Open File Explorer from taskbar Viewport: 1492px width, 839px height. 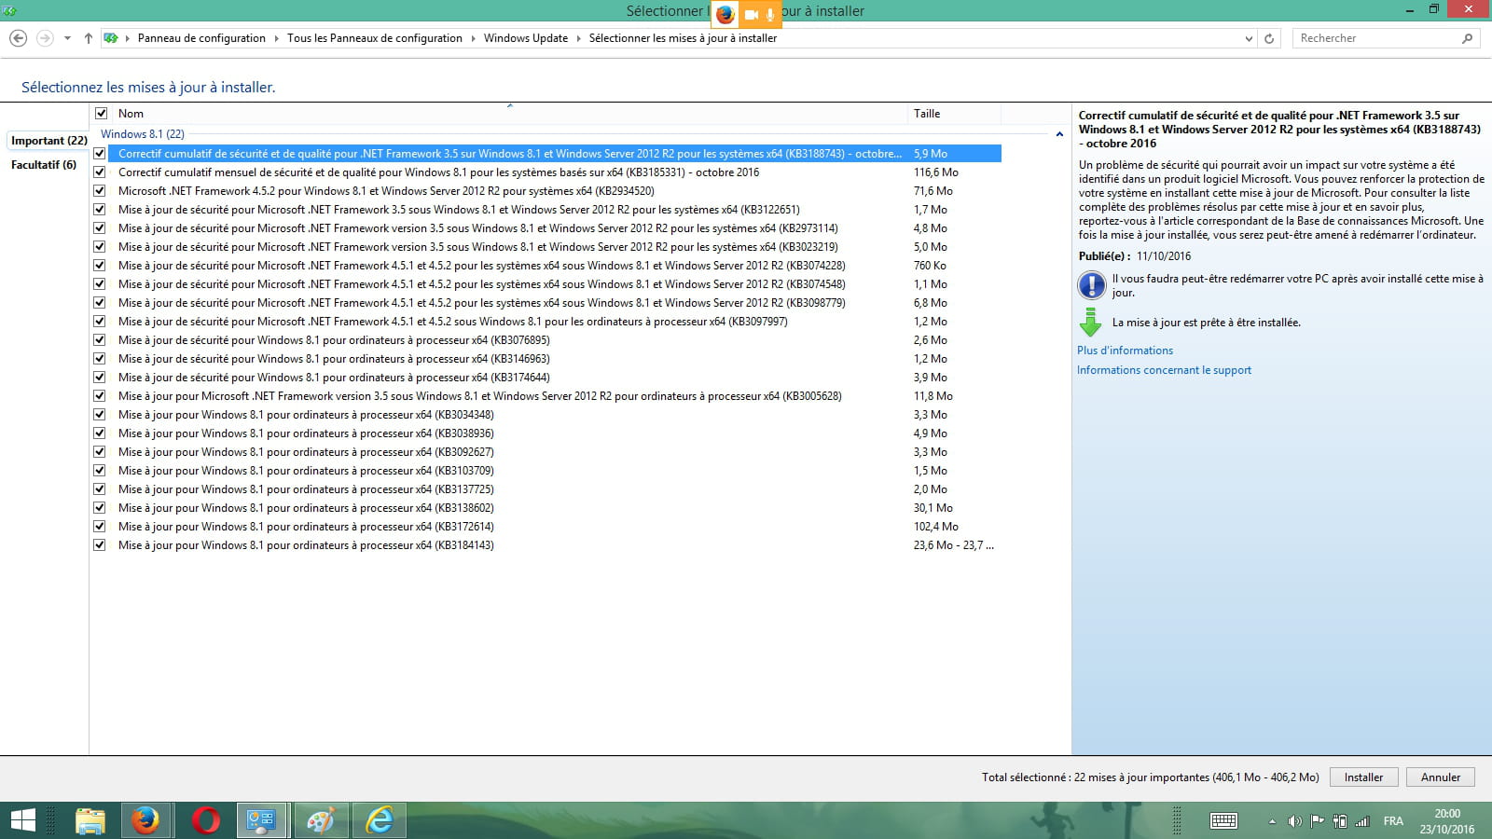90,820
